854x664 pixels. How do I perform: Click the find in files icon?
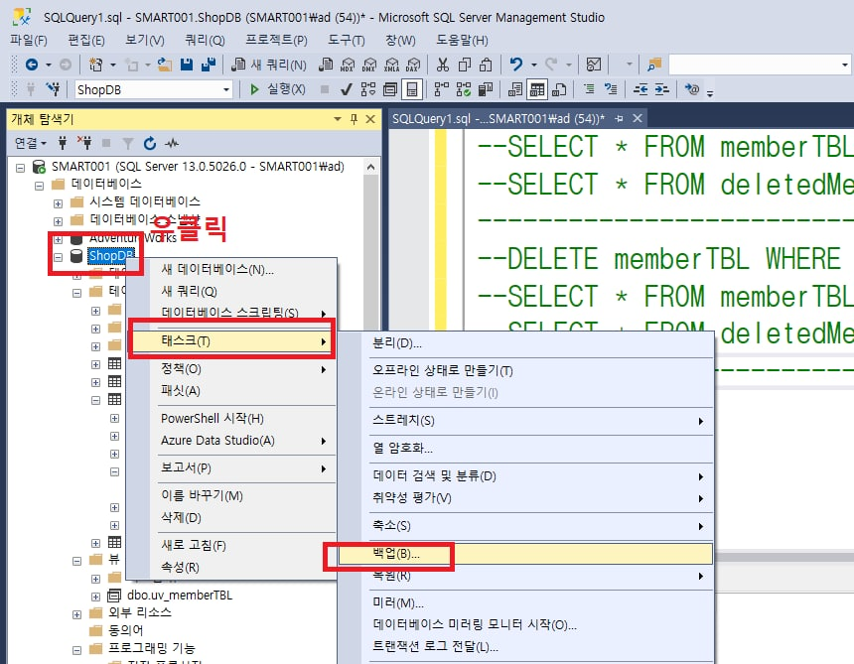(654, 65)
